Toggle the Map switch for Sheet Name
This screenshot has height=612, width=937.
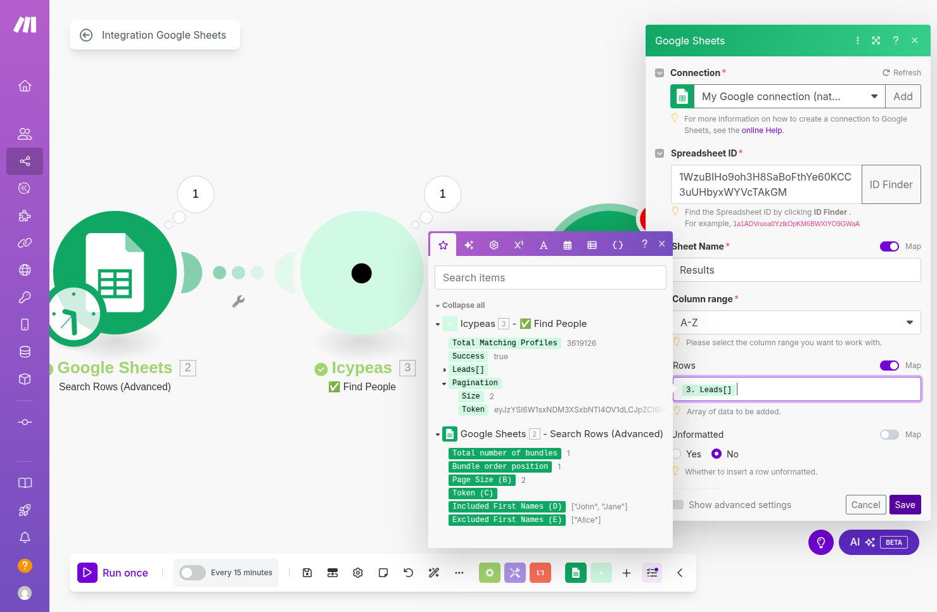click(x=889, y=246)
